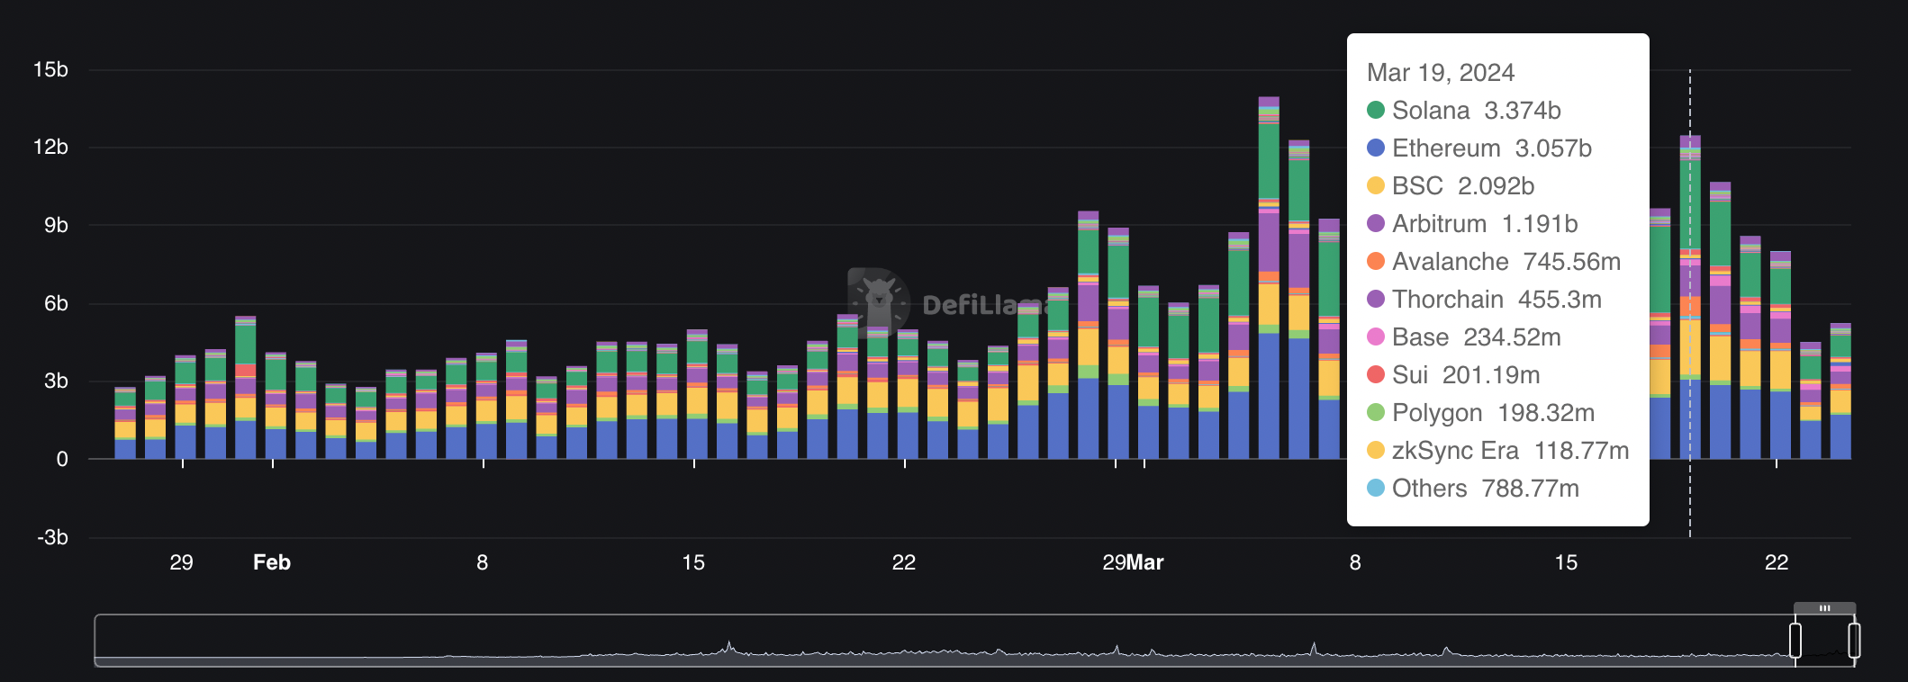Grab the right handle of range slider

[x=1854, y=641]
